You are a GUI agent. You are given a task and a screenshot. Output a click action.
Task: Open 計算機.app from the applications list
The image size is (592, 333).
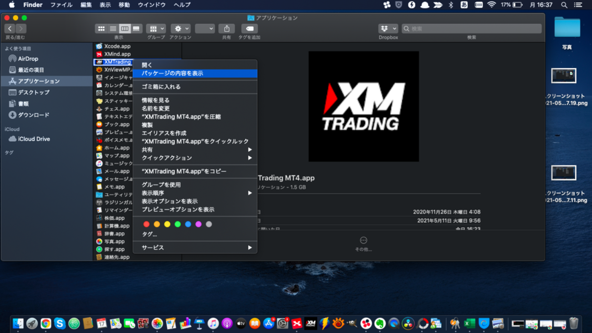pyautogui.click(x=116, y=225)
